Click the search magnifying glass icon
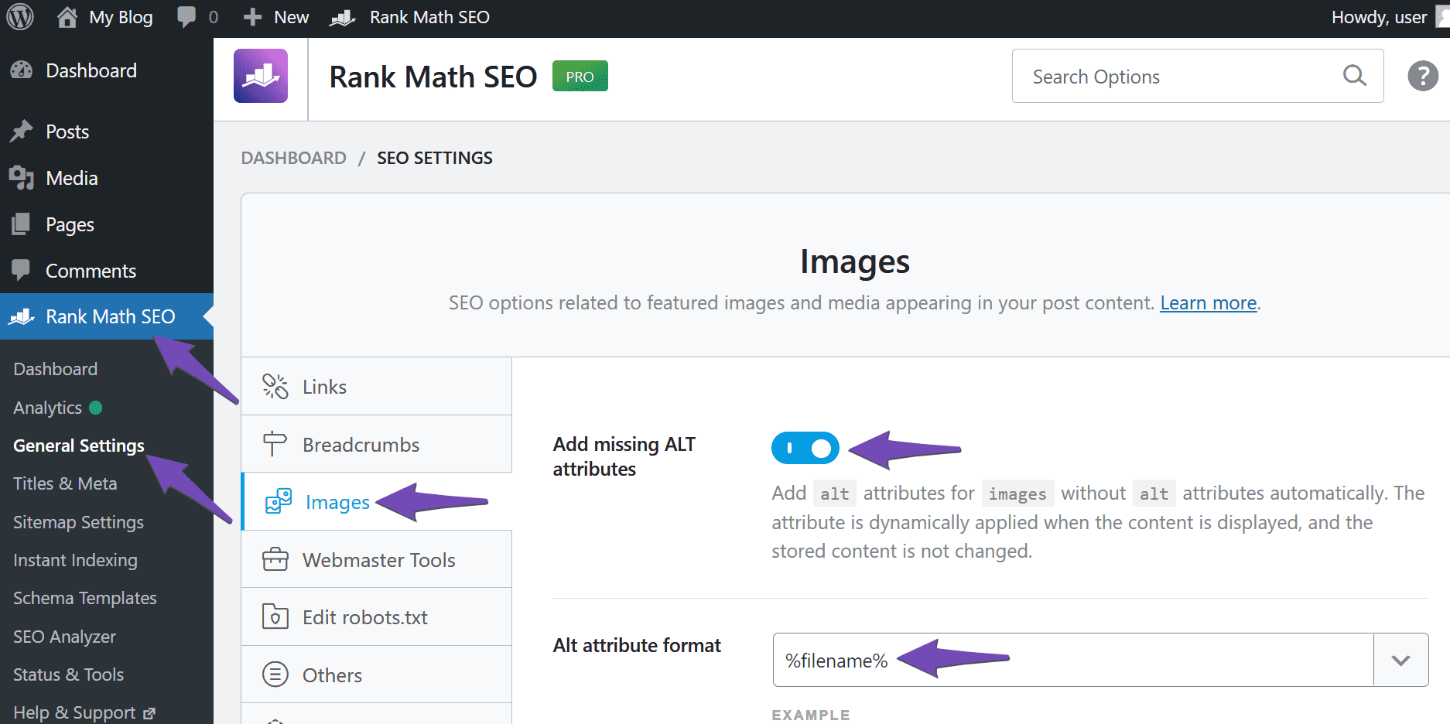Image resolution: width=1450 pixels, height=724 pixels. [1354, 76]
